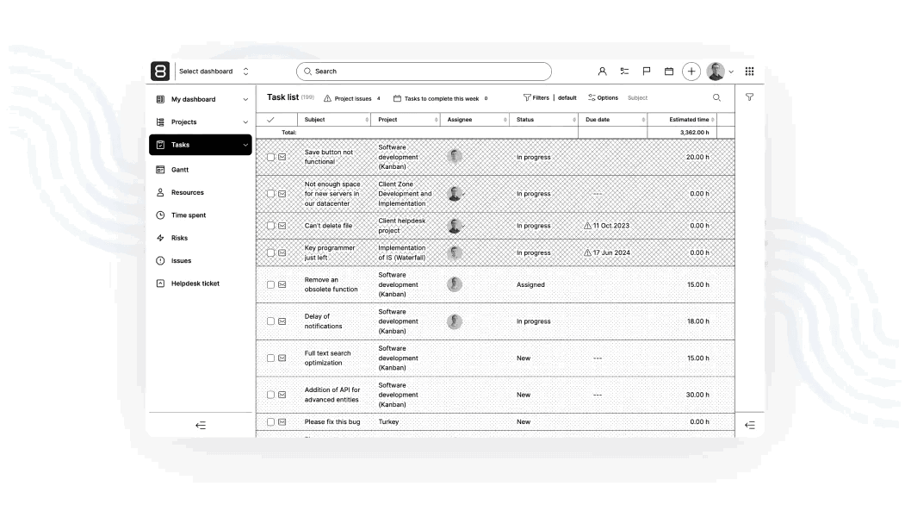Click envelope icon for Remove an obsolete function

282,284
